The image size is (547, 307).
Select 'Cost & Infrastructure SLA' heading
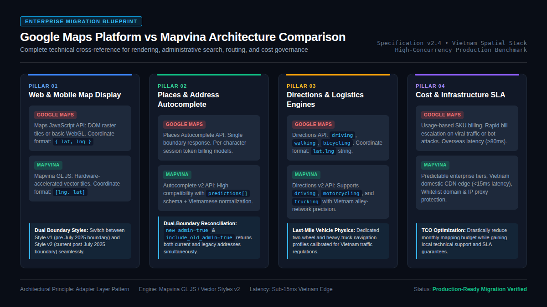[x=460, y=95]
